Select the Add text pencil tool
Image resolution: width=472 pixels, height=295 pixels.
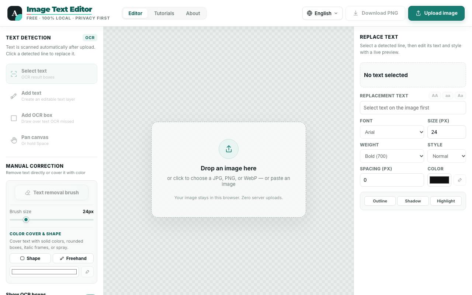point(52,96)
